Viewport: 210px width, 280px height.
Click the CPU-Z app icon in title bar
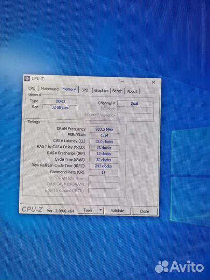(x=27, y=79)
